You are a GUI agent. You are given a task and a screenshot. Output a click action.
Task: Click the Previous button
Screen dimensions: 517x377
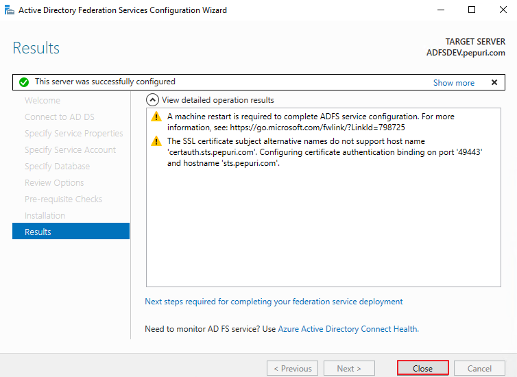point(293,368)
